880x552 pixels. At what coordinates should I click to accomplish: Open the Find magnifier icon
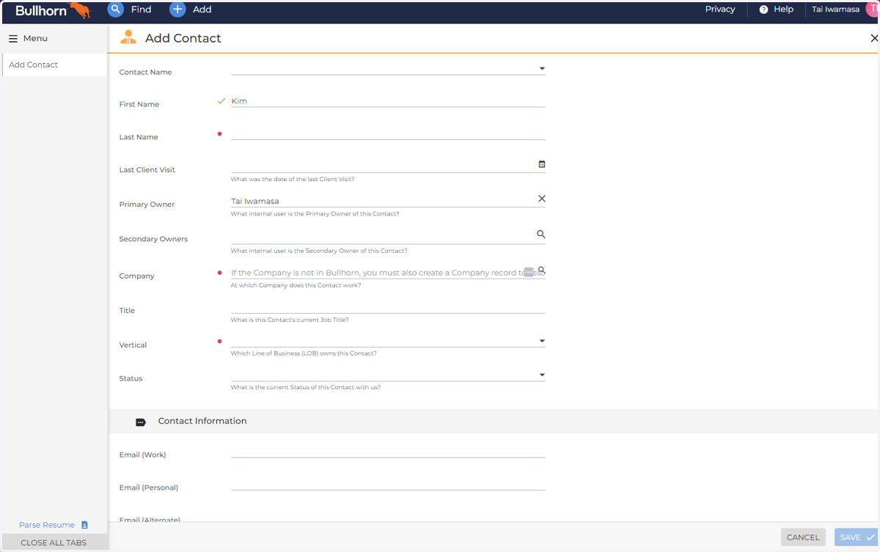(x=116, y=10)
